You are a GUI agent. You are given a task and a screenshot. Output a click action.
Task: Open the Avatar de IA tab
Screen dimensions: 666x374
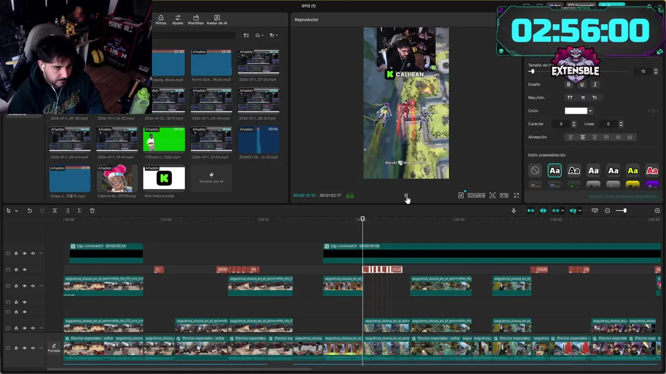click(217, 20)
